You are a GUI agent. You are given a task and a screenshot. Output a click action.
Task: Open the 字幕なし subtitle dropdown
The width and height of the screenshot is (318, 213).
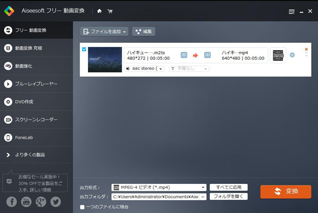coord(189,69)
